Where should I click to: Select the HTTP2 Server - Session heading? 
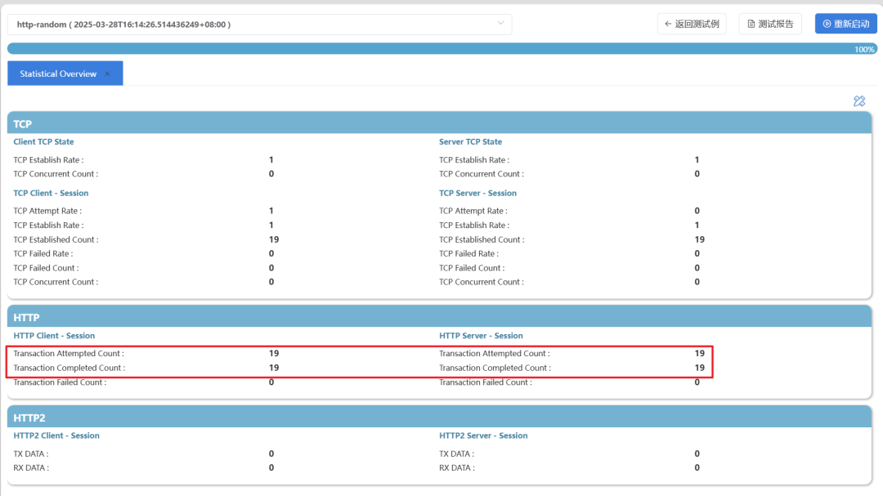(x=483, y=436)
